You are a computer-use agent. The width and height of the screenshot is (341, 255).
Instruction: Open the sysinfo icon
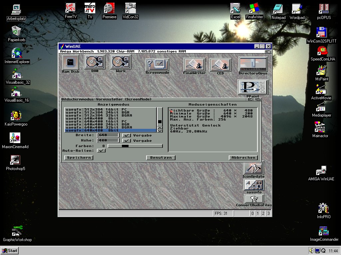253,185
